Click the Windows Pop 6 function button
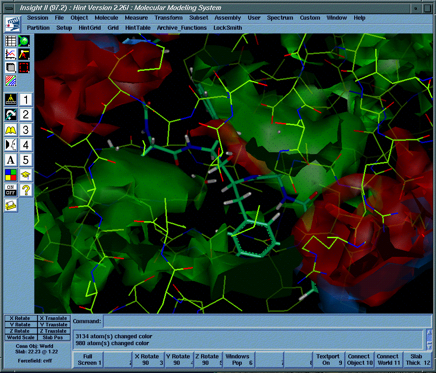 239,360
